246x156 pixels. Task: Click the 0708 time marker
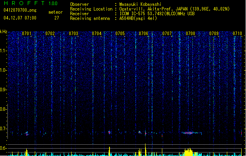(x=190, y=34)
